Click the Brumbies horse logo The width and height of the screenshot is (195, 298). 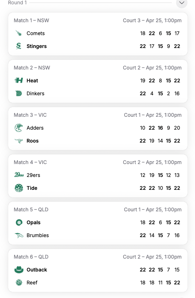coord(19,235)
